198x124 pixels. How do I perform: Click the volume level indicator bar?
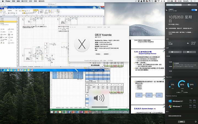coord(99,106)
